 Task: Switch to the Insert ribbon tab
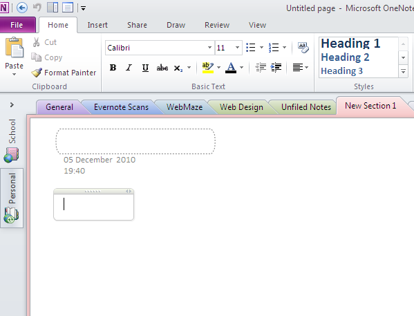click(x=97, y=25)
